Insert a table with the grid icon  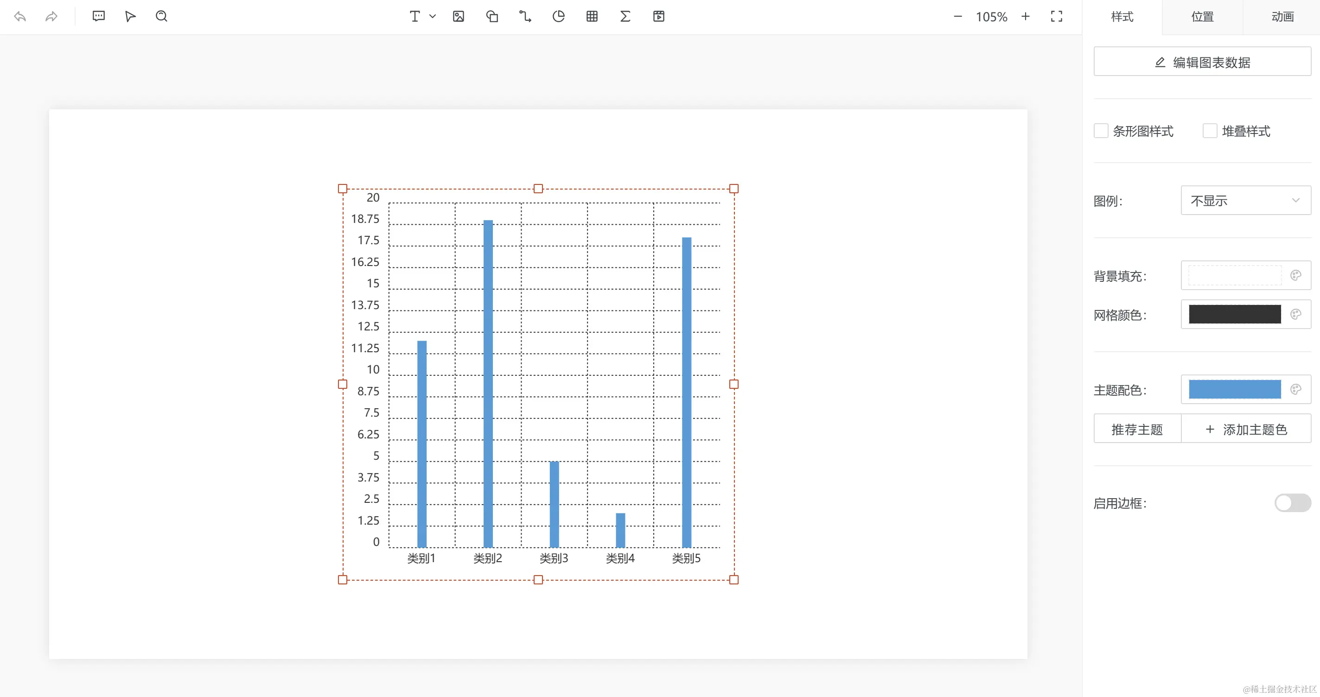coord(592,16)
